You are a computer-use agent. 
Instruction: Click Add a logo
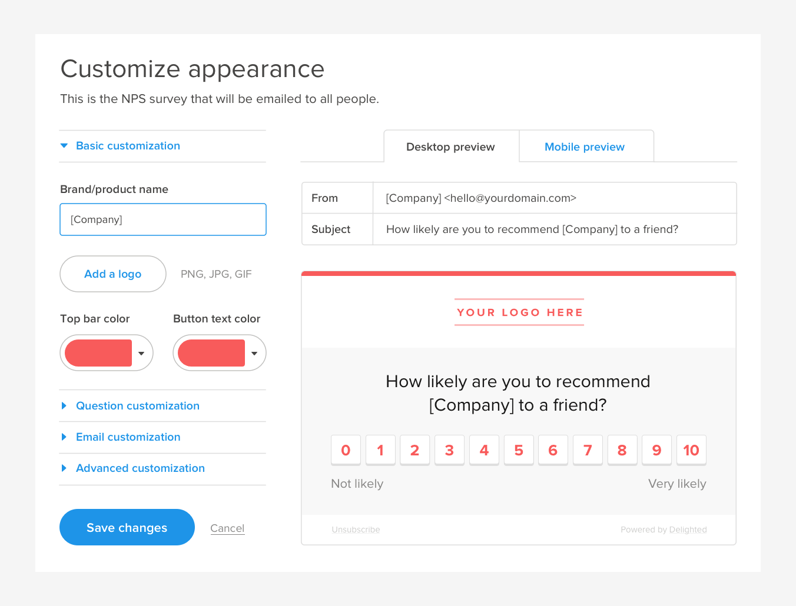tap(112, 274)
